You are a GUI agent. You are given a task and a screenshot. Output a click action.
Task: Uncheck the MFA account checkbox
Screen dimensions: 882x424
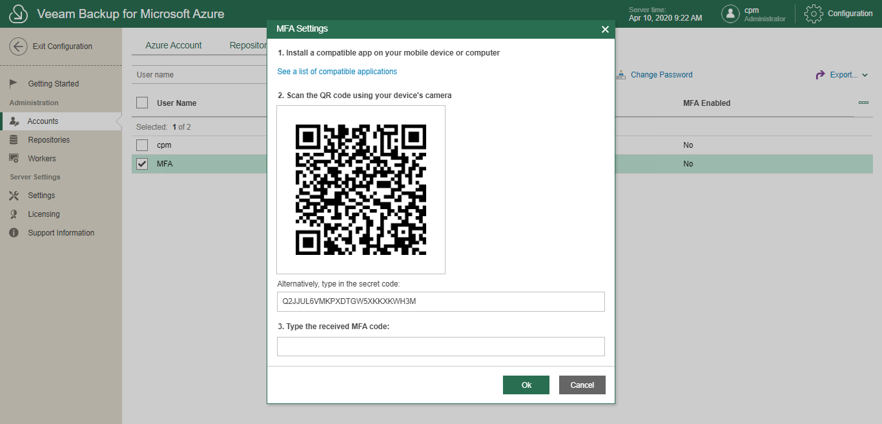coord(142,164)
